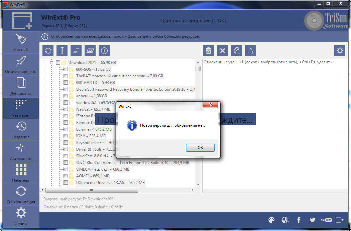Check the ElcomSoft Password Recovery checkbox
Image resolution: width=351 pixels, height=231 pixels.
pyautogui.click(x=66, y=89)
